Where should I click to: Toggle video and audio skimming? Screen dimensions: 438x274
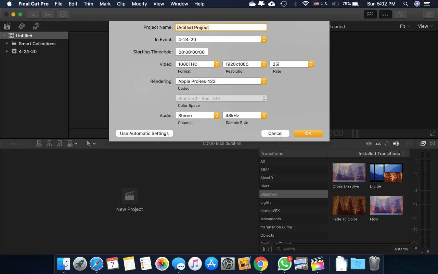(x=369, y=144)
